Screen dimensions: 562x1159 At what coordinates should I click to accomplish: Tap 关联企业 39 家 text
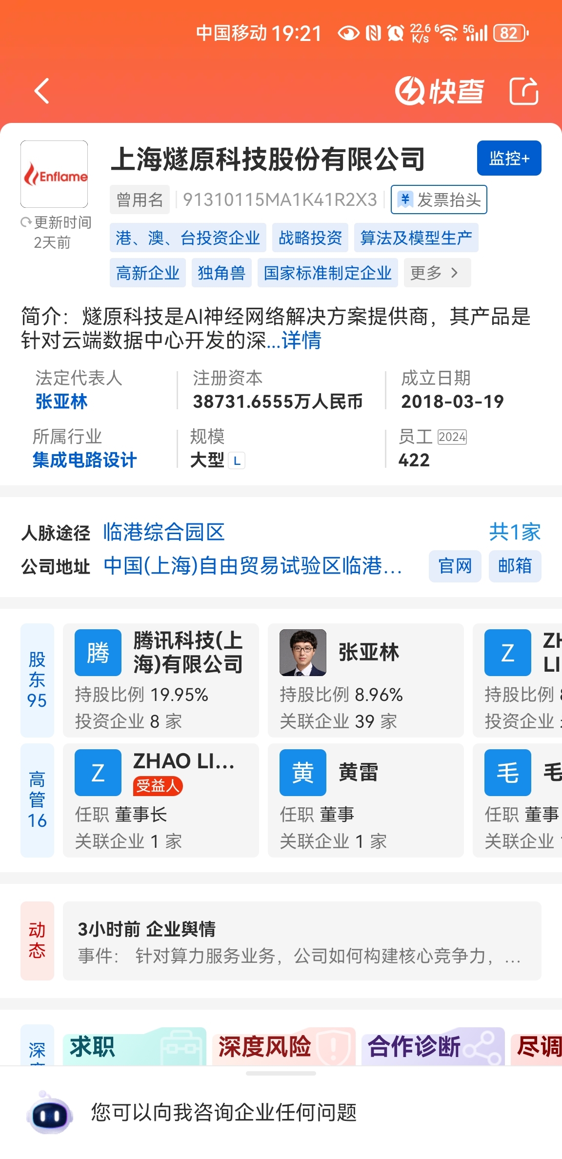point(339,721)
